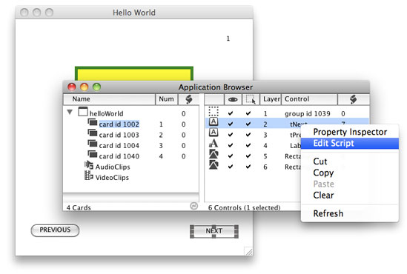
Task: Toggle visibility checkmark for layer 4
Action: pos(231,145)
